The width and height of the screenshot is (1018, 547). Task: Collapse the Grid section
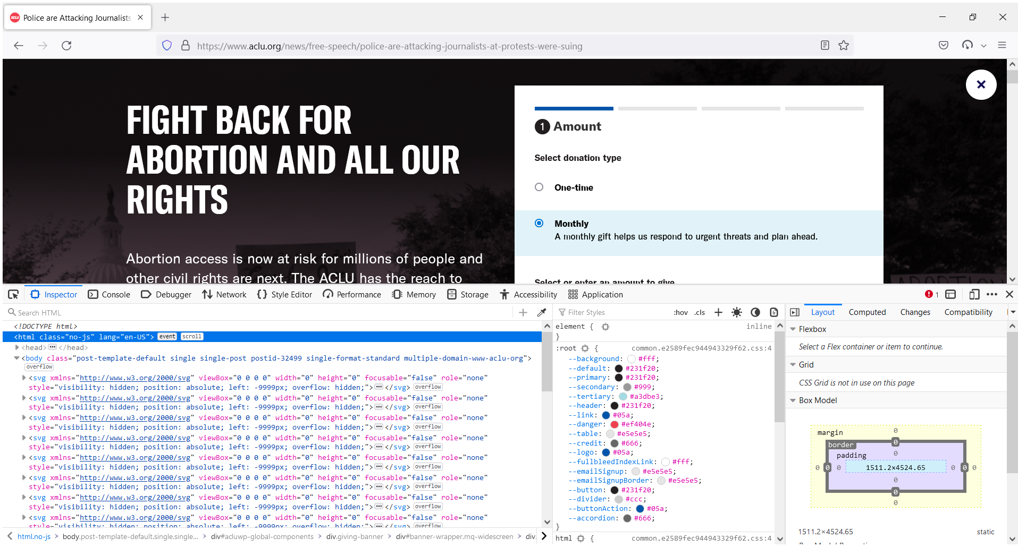(x=793, y=365)
